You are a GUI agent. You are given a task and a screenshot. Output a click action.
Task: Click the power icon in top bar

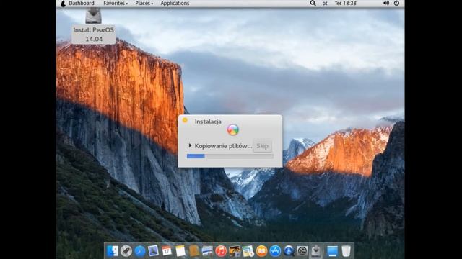click(x=396, y=3)
